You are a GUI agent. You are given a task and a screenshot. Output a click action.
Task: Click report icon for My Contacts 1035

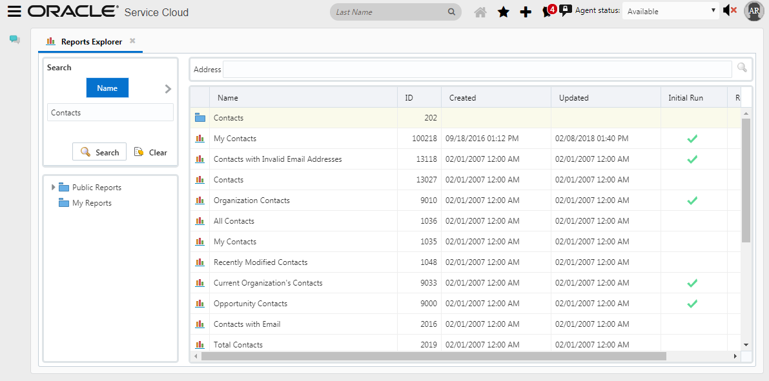(200, 242)
